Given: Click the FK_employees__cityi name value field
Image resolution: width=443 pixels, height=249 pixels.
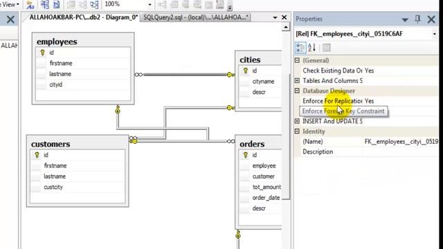Looking at the screenshot, I should pos(401,141).
